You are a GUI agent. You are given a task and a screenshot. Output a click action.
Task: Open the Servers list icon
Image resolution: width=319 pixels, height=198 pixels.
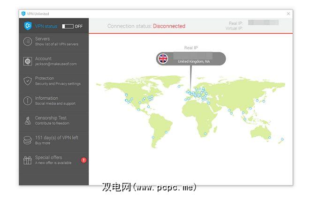click(28, 42)
